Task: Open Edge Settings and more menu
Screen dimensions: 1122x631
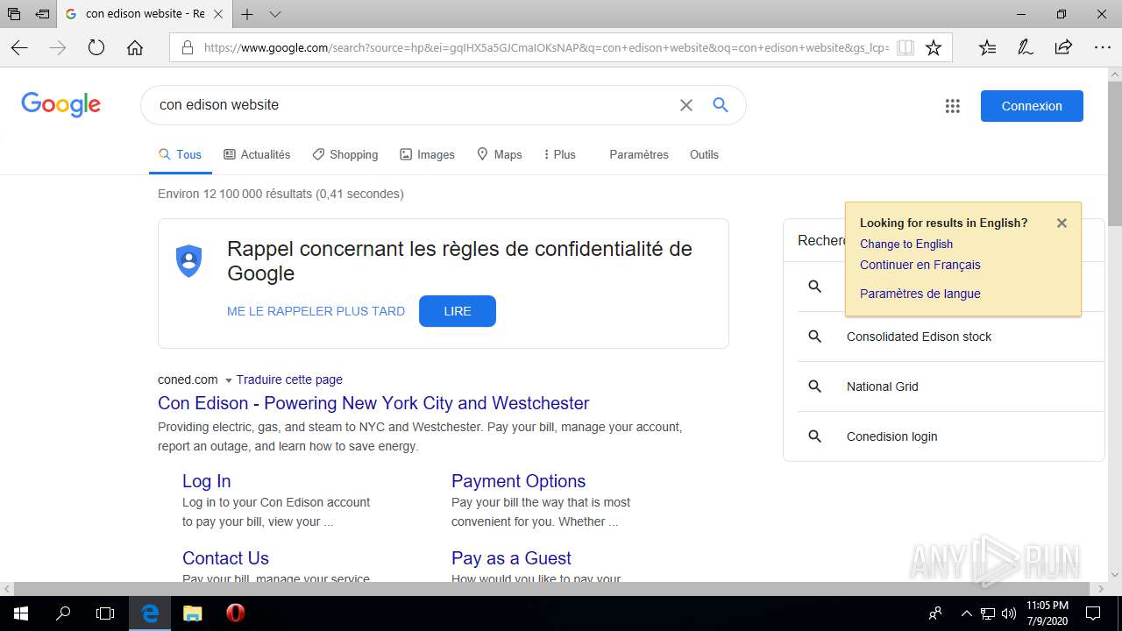Action: click(1102, 48)
